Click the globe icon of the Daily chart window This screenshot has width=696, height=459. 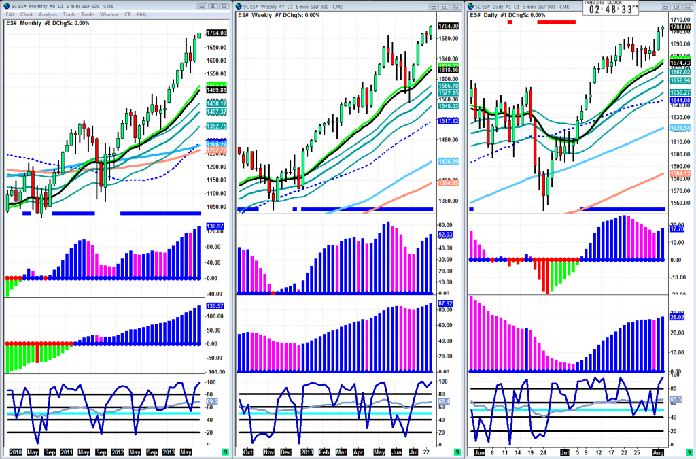(x=470, y=5)
